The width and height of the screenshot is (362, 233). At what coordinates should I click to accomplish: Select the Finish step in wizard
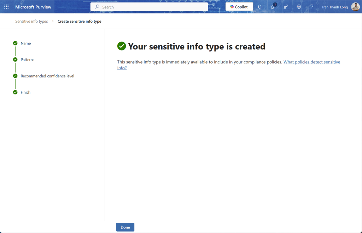25,92
